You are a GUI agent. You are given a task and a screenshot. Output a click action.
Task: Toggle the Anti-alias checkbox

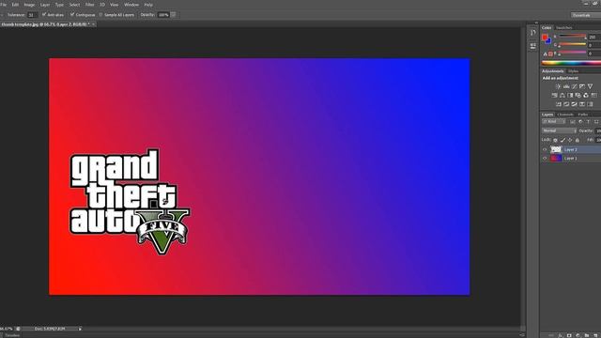[44, 15]
